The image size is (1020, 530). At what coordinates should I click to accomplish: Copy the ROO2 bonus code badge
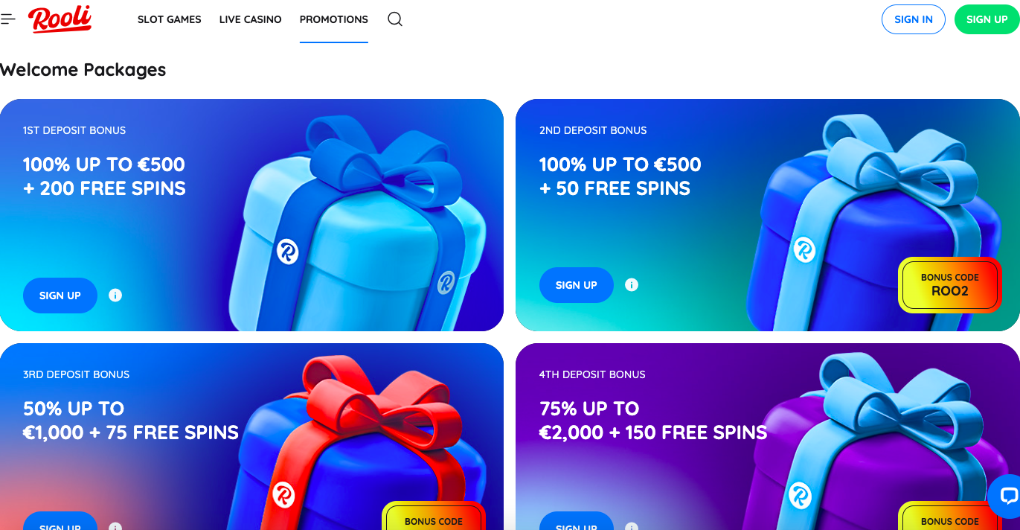[950, 284]
